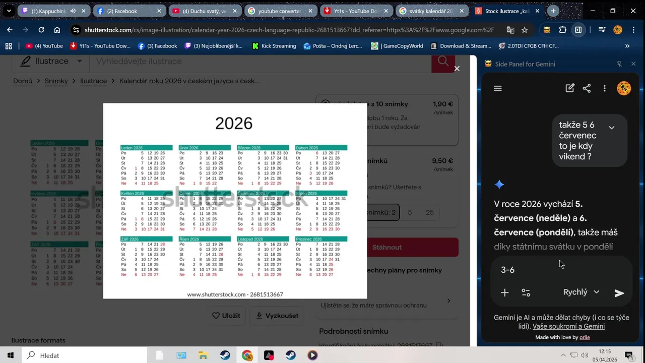645x363 pixels.
Task: Show more bookmarks with the overflow chevron
Action: pyautogui.click(x=627, y=46)
